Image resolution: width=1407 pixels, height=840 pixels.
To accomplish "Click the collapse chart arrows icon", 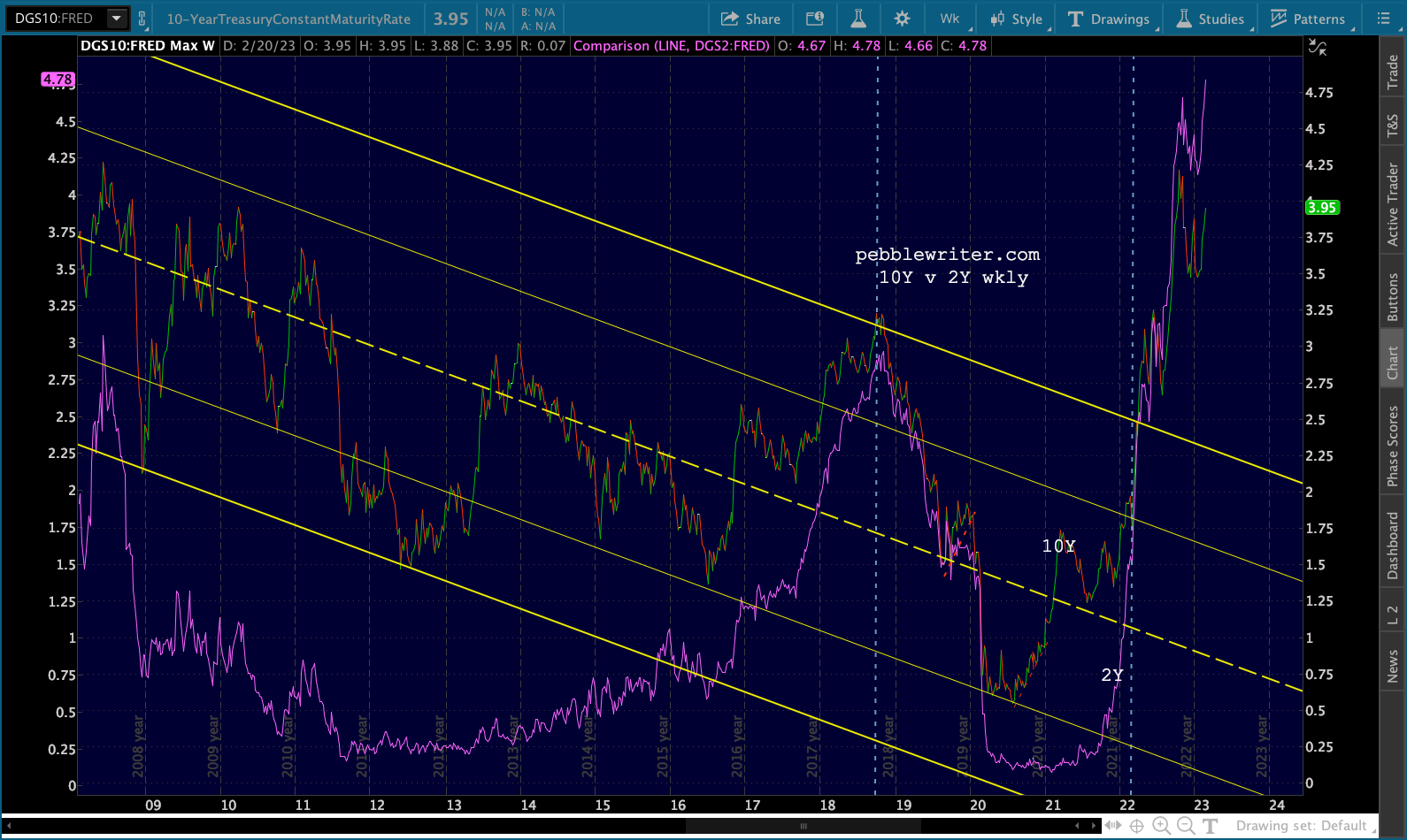I will pyautogui.click(x=1318, y=48).
